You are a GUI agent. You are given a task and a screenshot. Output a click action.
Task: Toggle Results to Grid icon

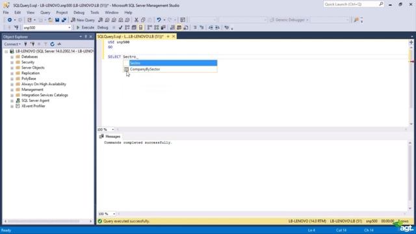tap(179, 27)
